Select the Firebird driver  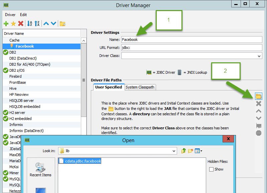point(41,76)
